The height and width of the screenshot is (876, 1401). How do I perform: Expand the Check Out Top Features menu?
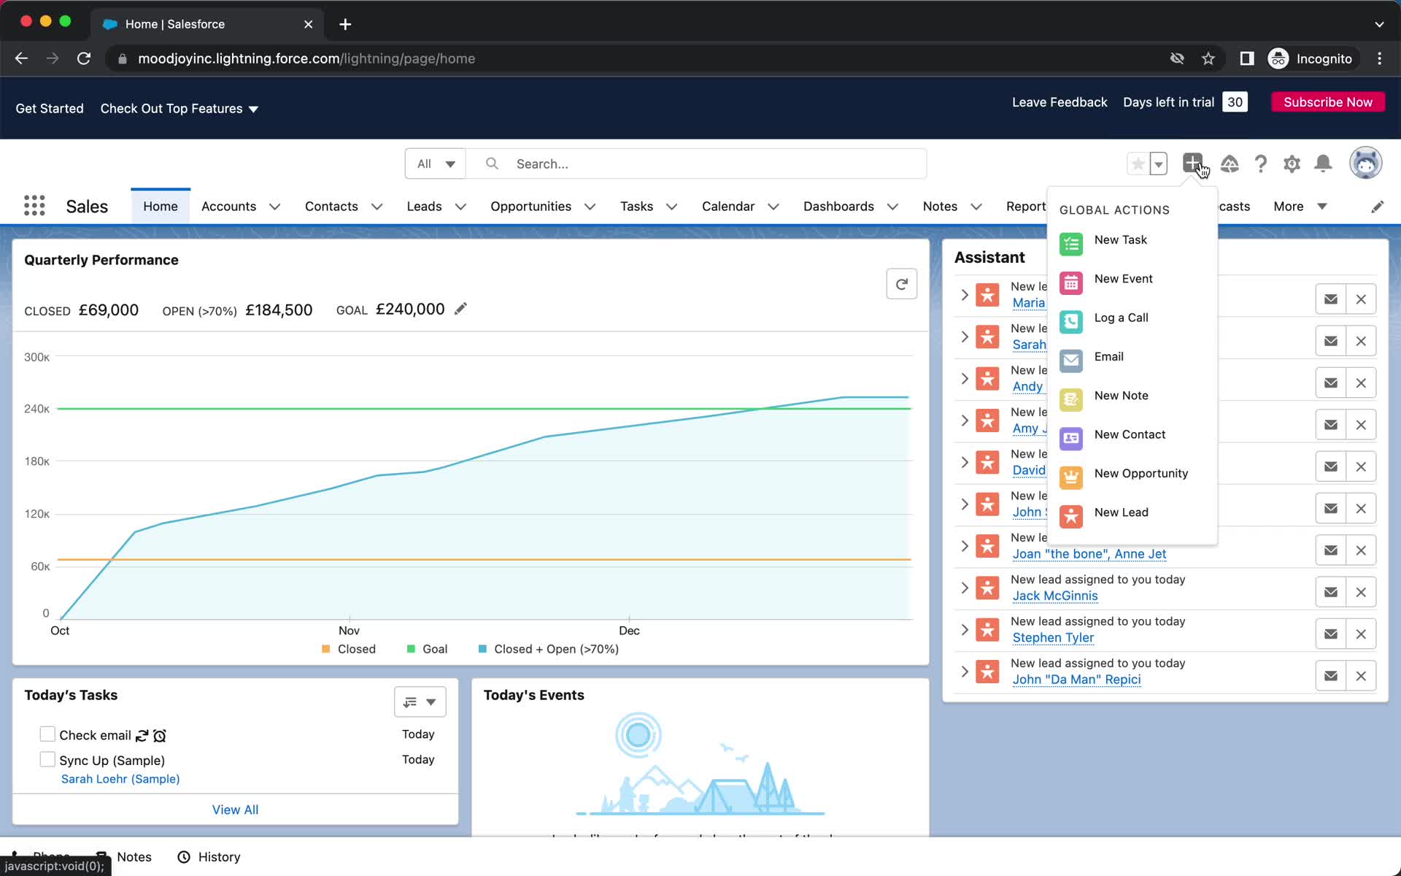pos(180,109)
